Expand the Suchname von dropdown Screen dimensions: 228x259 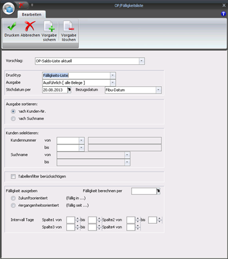click(x=127, y=155)
